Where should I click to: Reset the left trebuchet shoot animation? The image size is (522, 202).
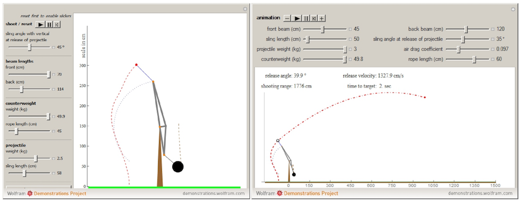click(x=57, y=24)
